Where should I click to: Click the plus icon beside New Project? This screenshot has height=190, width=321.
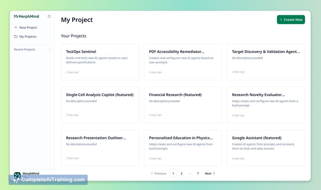click(16, 27)
